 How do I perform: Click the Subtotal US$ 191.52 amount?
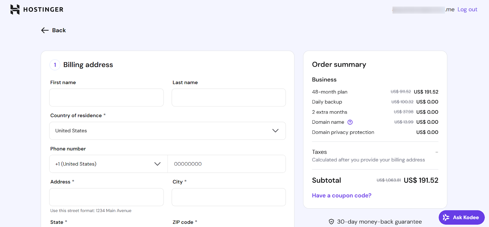421,181
